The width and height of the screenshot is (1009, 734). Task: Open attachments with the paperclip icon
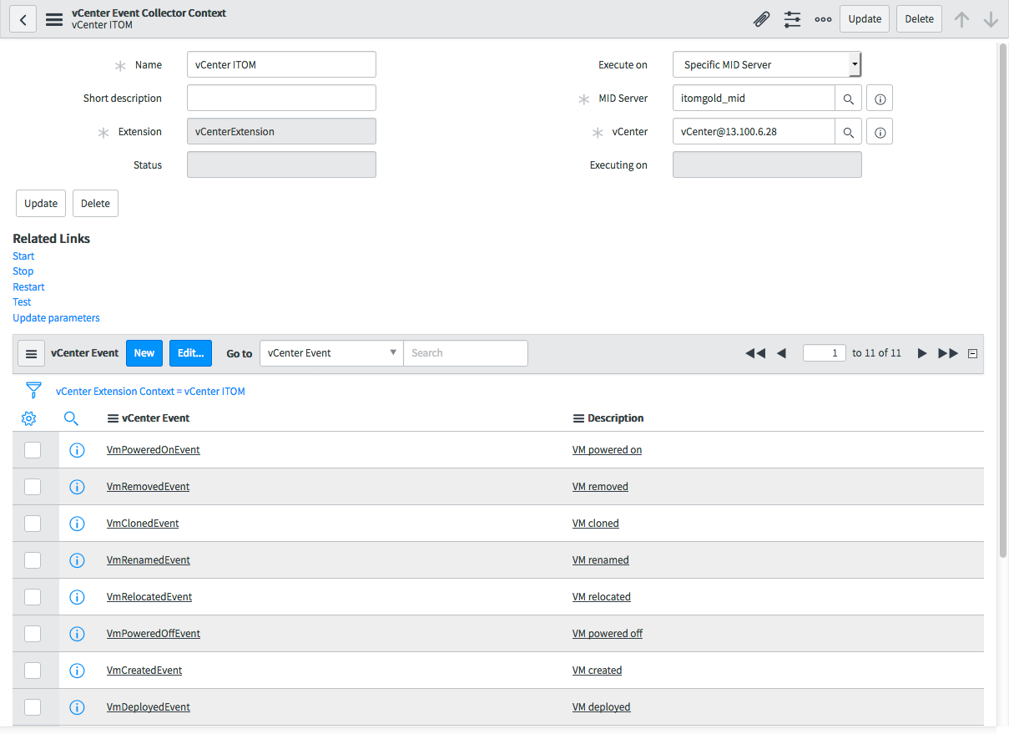(x=761, y=19)
